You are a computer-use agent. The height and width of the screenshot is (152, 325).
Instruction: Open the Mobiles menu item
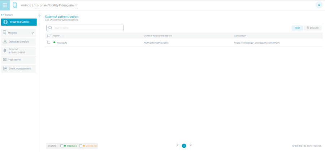pyautogui.click(x=18, y=33)
